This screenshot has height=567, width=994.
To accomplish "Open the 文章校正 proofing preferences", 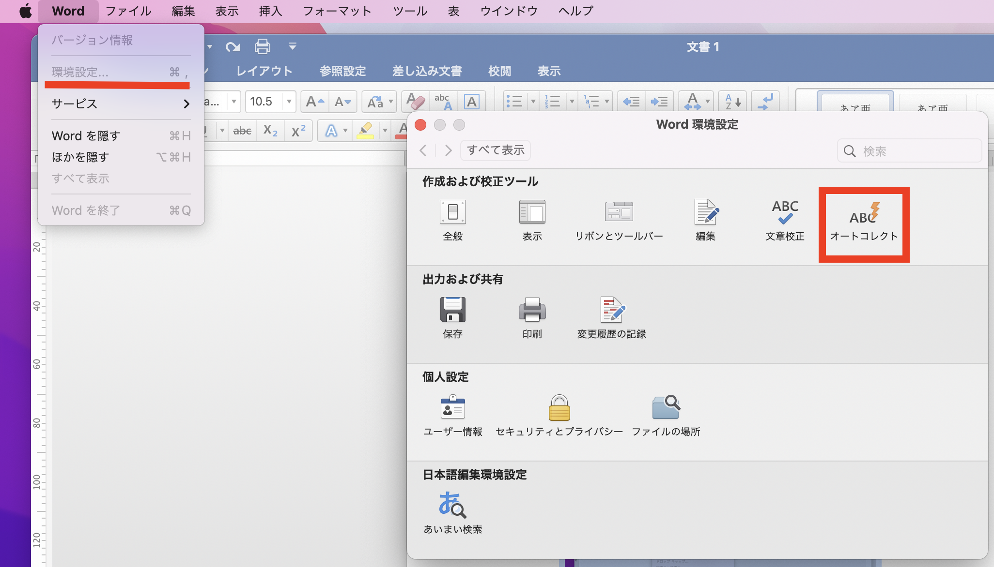I will coord(785,220).
